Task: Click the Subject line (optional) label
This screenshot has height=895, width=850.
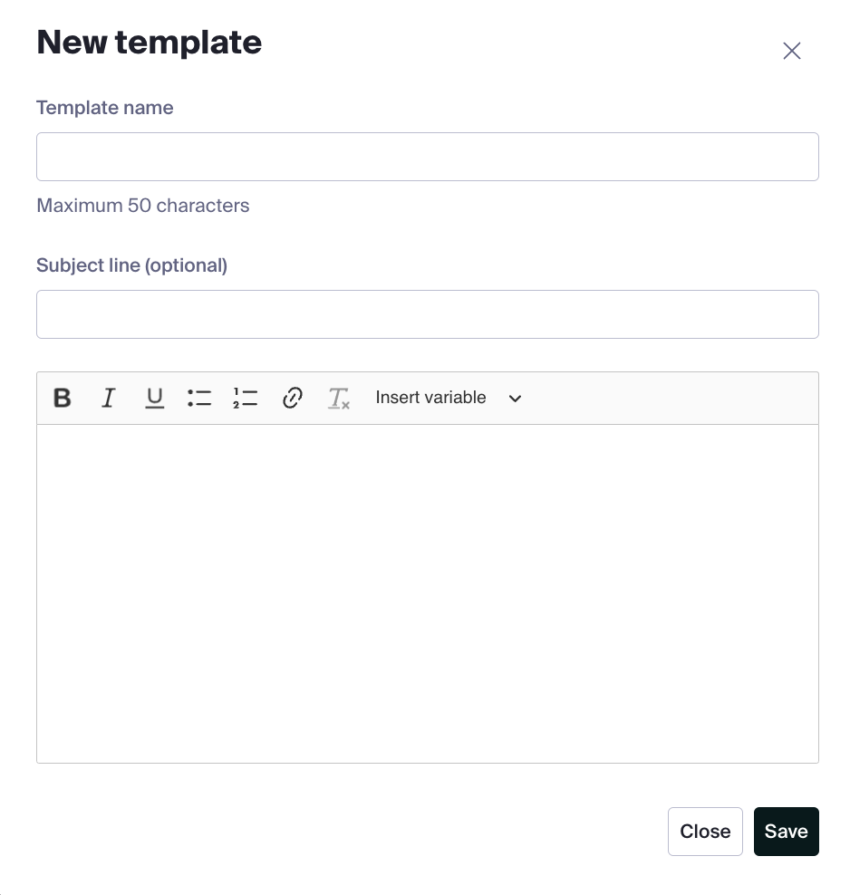Action: [x=132, y=265]
